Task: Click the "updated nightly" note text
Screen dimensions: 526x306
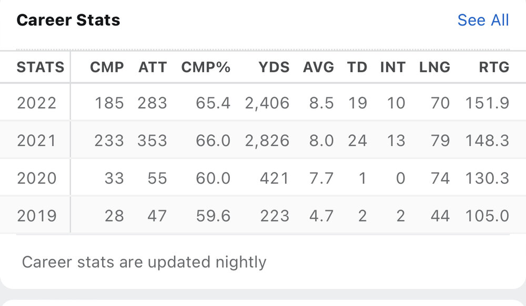Action: (x=144, y=261)
